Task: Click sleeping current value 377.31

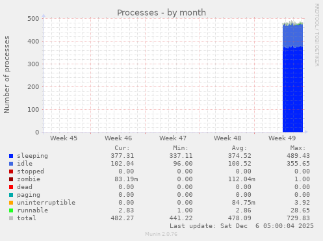Action: click(x=122, y=156)
